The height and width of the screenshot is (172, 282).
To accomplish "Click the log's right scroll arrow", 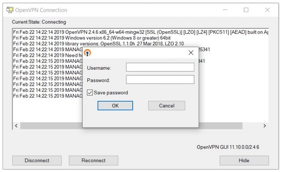I will click(265, 126).
